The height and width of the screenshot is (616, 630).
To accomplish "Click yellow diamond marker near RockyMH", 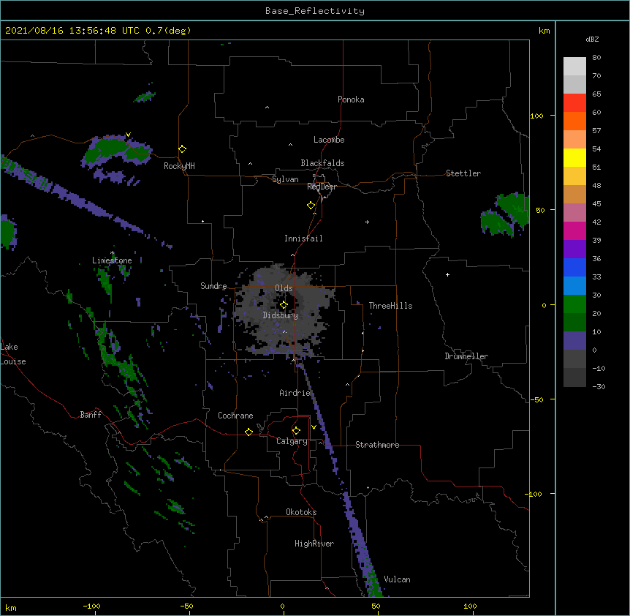I will [x=182, y=149].
